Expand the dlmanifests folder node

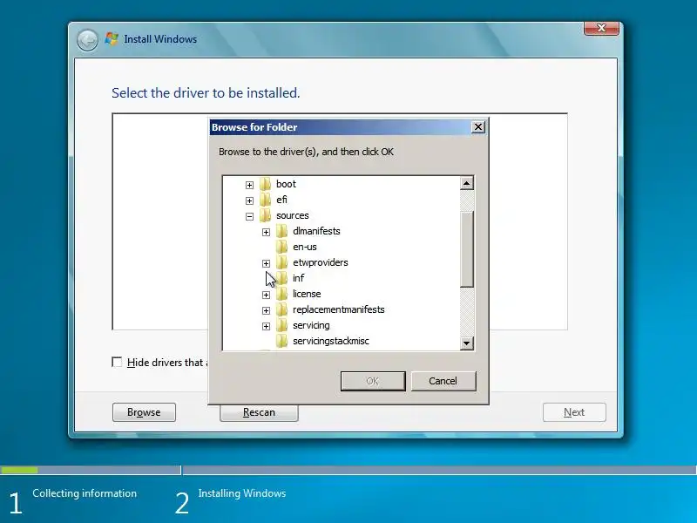point(266,232)
